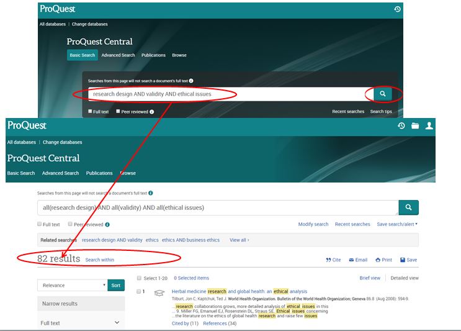Select Advanced Search in lower window
Screen dimensions: 461x331
point(61,173)
